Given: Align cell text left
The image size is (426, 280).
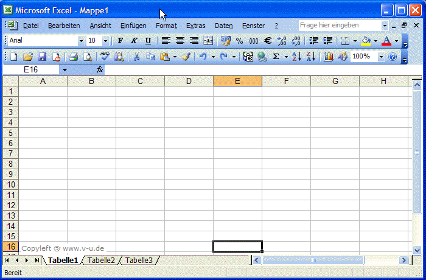Looking at the screenshot, I should [166, 41].
